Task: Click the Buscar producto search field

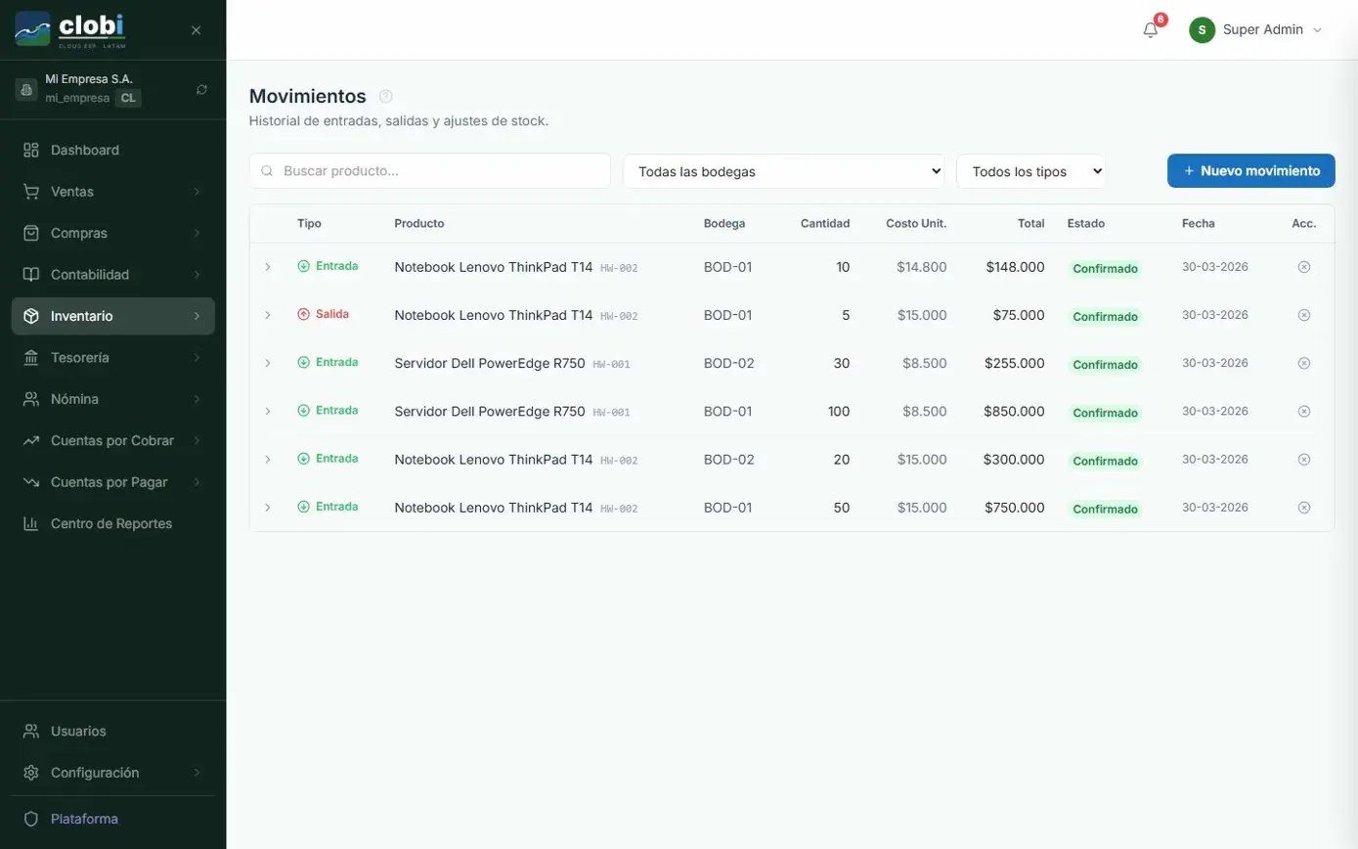Action: [x=440, y=170]
